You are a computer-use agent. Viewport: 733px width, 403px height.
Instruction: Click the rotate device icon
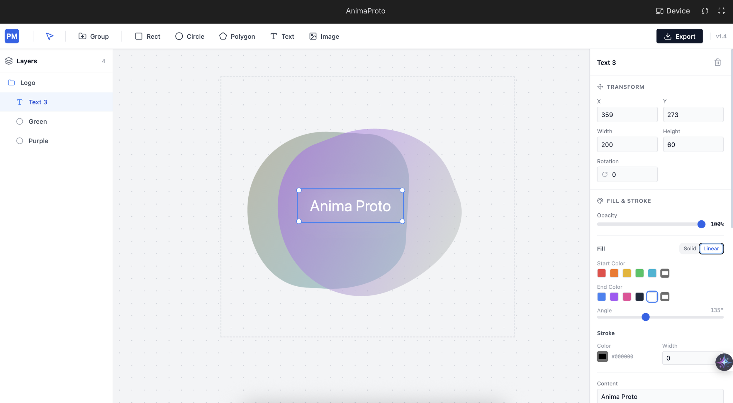705,11
